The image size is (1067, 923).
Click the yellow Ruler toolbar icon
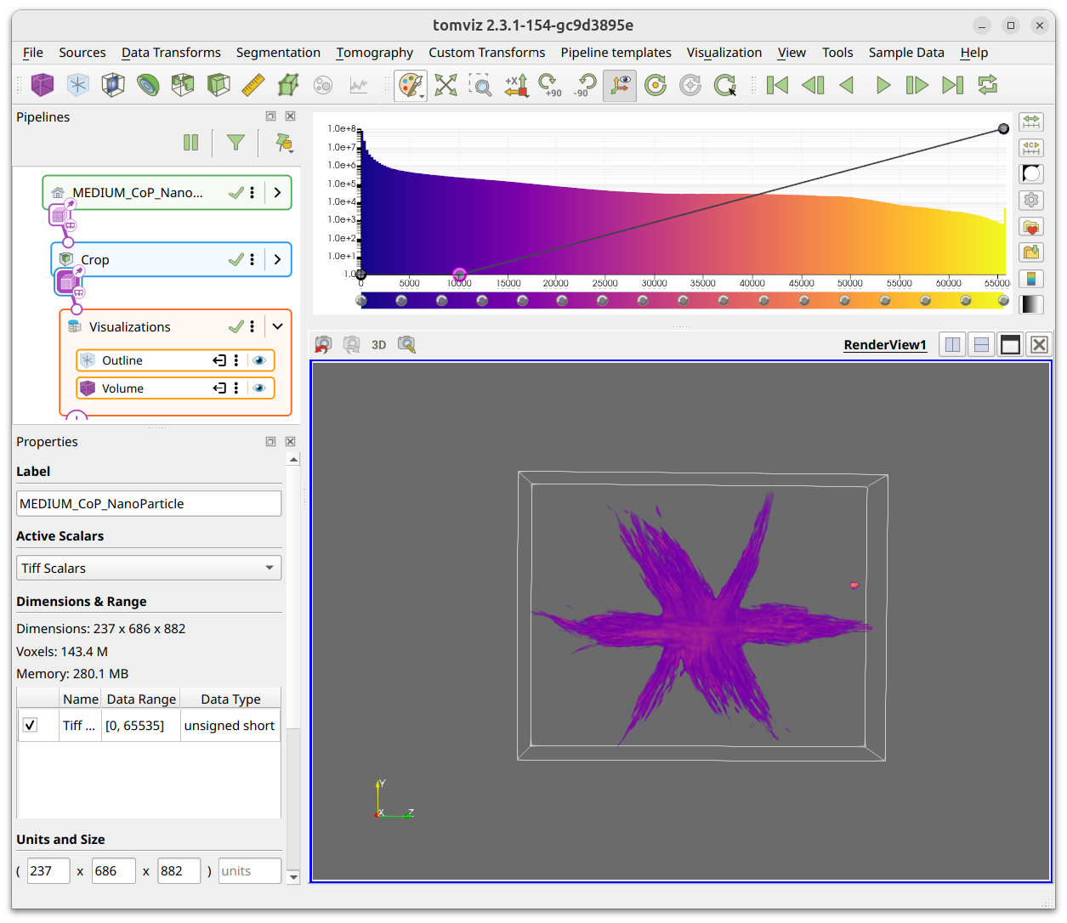click(x=253, y=85)
